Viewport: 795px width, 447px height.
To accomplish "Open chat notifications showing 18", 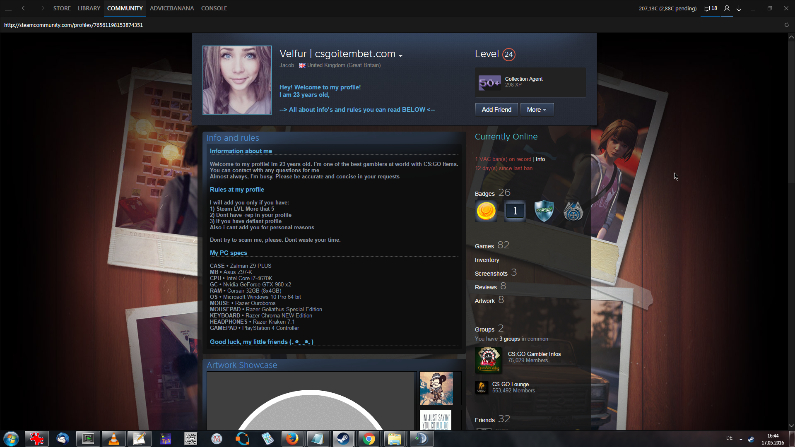I will [x=710, y=8].
